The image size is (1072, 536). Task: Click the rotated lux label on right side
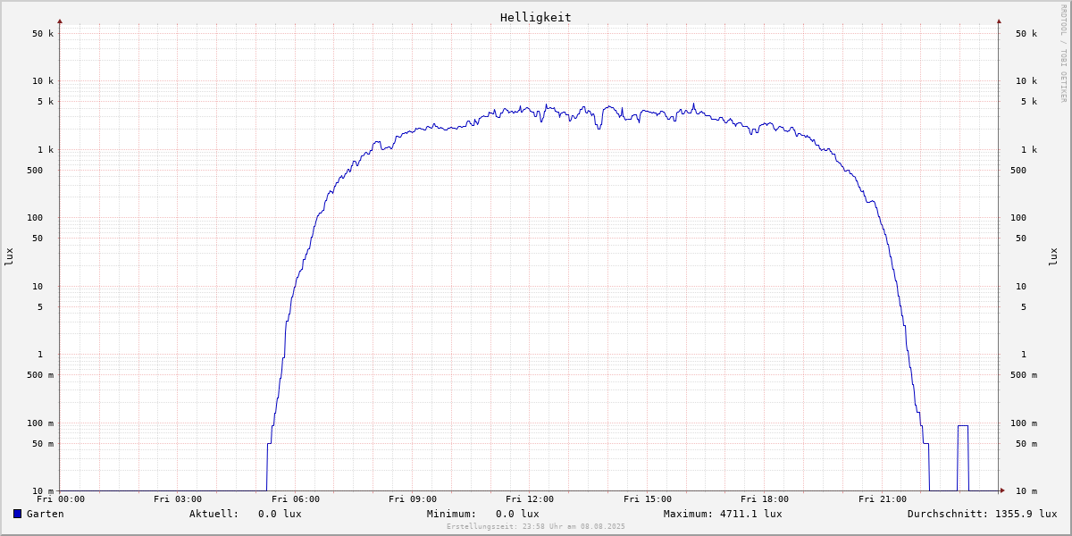tap(1053, 257)
